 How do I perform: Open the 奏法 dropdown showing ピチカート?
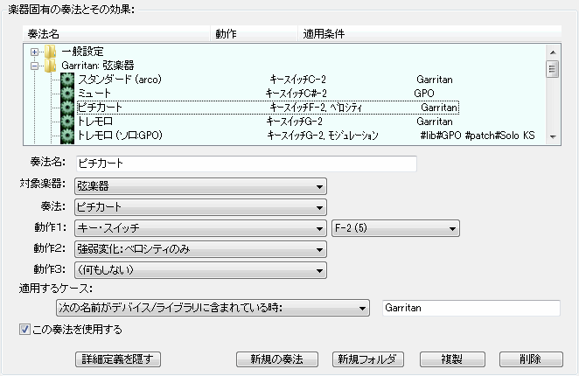[200, 207]
